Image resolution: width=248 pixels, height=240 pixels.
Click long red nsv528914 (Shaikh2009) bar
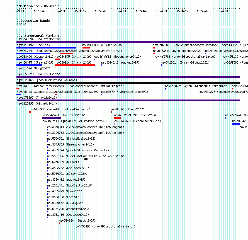[75, 65]
